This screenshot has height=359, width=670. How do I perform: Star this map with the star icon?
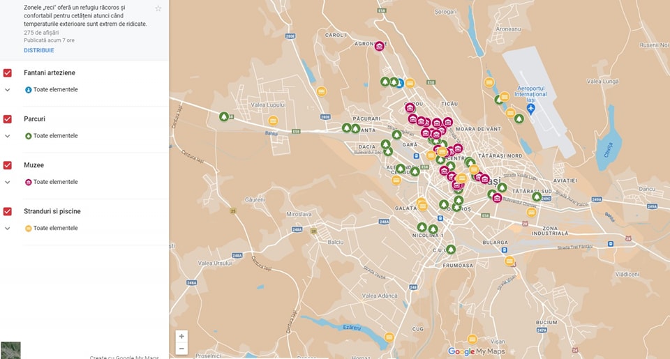(158, 8)
